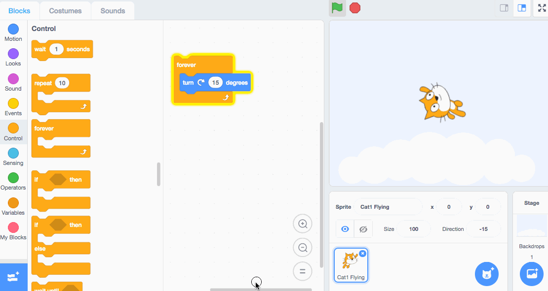Enter full screen stage mode
The width and height of the screenshot is (548, 291).
pyautogui.click(x=542, y=8)
